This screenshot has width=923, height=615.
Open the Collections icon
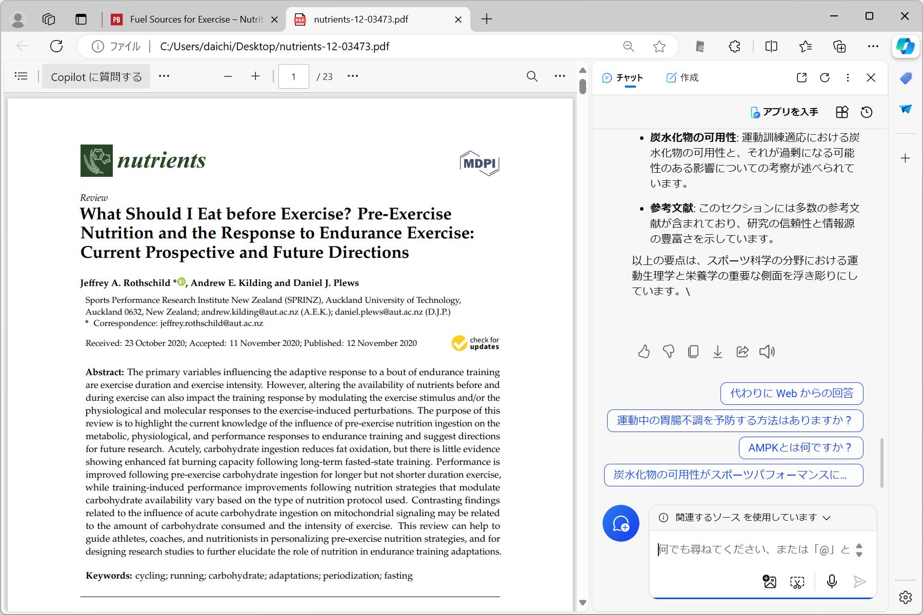[839, 47]
